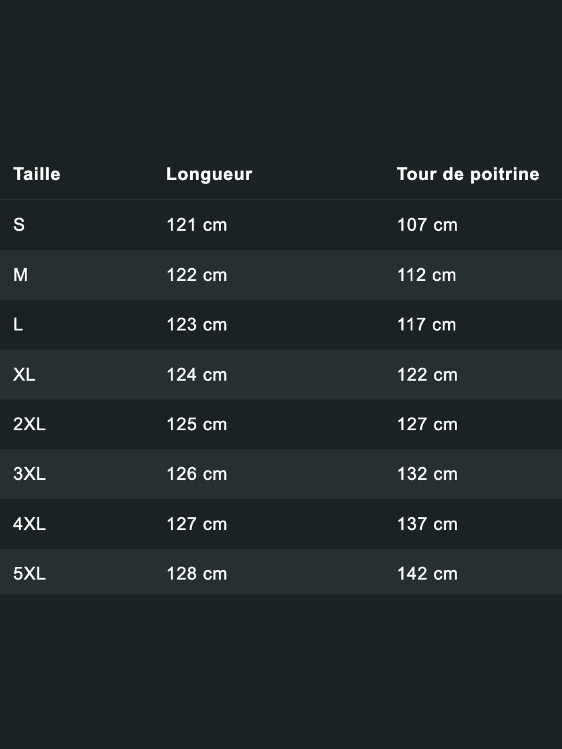The width and height of the screenshot is (562, 749).
Task: Click the 137 cm chest cell
Action: (x=427, y=524)
